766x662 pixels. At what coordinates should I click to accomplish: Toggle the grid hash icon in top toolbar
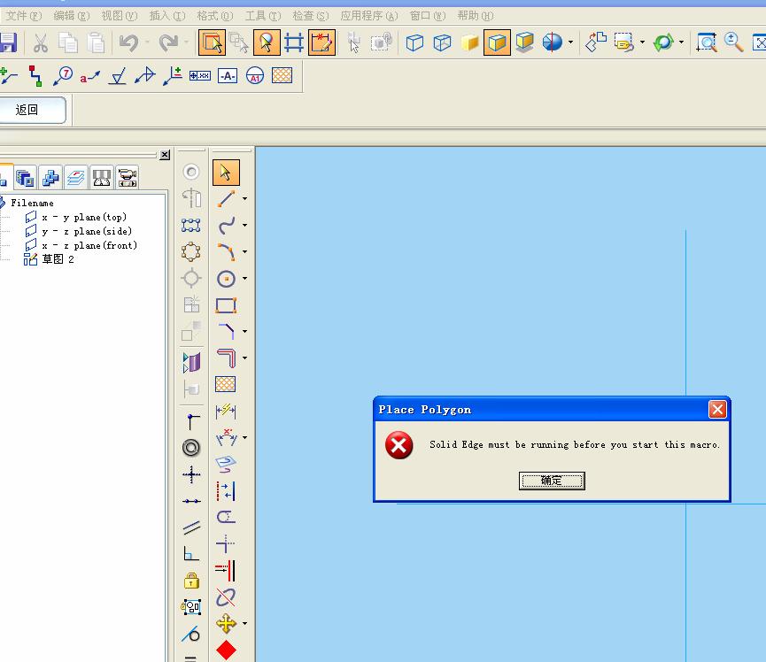coord(294,42)
